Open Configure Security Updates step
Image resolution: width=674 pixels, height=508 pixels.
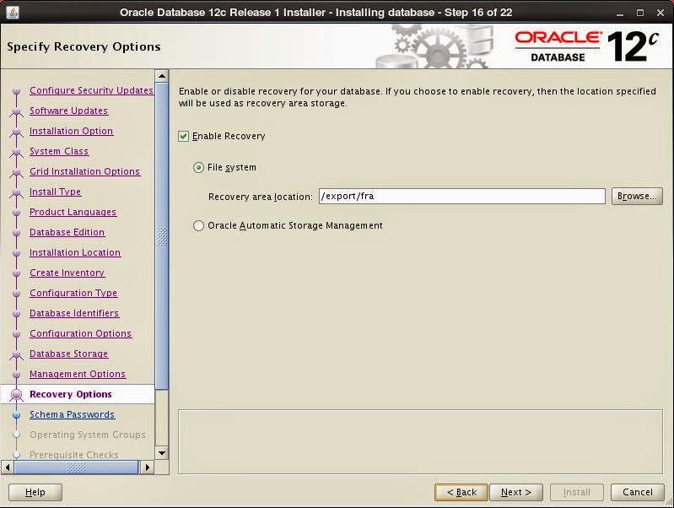pos(91,90)
